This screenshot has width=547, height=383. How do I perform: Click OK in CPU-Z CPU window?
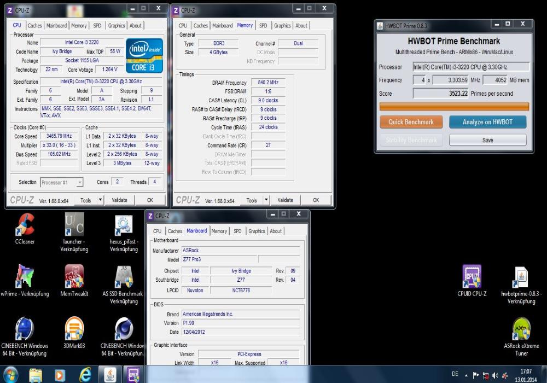150,200
